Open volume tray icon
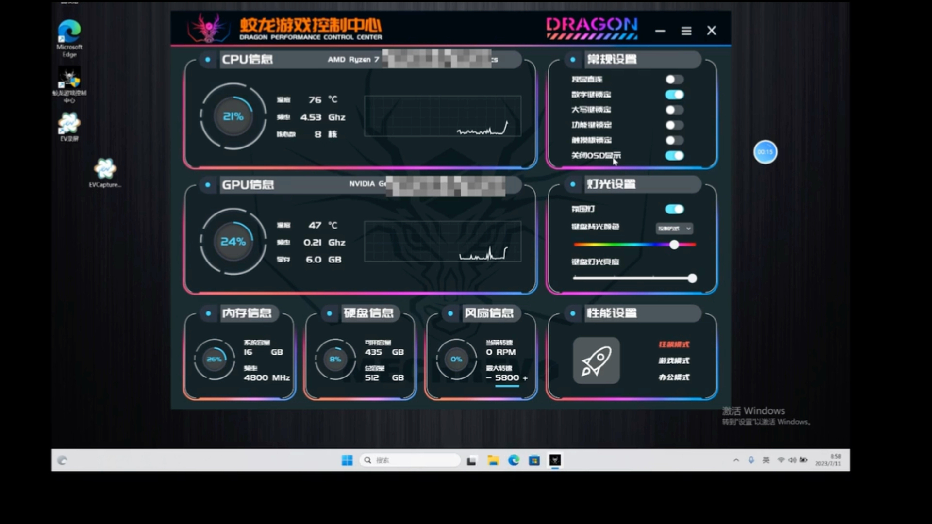932x524 pixels. [792, 460]
